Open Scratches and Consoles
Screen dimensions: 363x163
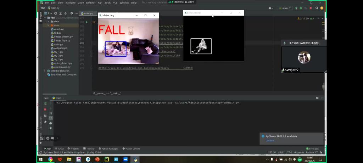tap(63, 74)
